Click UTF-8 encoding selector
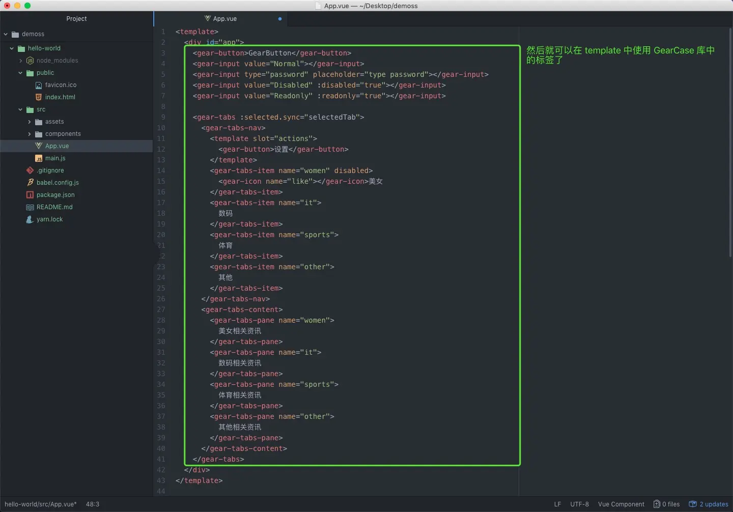 [579, 504]
